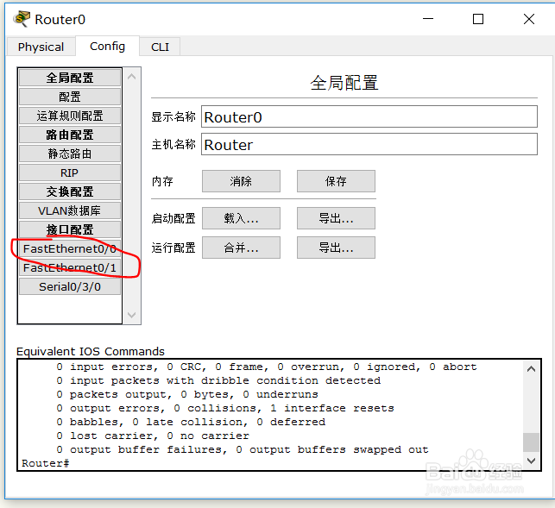This screenshot has width=555, height=508.
Task: Click the IOS commands scroll-down arrow
Action: pos(531,461)
